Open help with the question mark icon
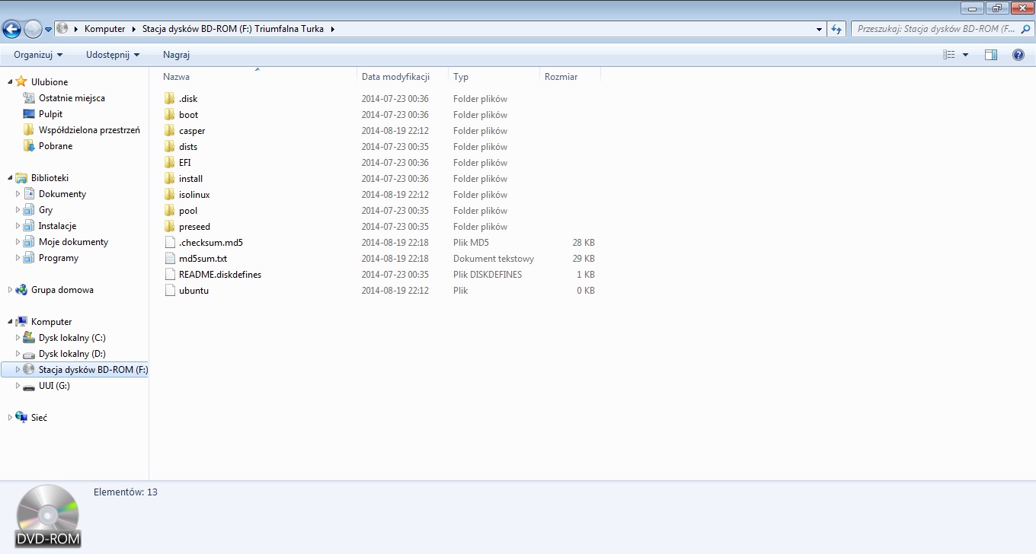The image size is (1036, 554). click(1018, 55)
